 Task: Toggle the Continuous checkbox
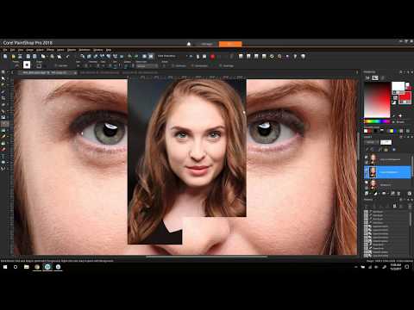click(x=180, y=66)
